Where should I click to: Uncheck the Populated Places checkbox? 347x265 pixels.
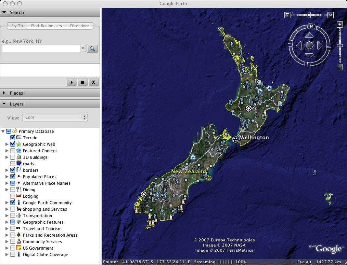13,177
